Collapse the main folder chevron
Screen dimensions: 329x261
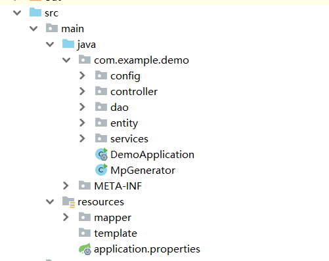click(33, 29)
